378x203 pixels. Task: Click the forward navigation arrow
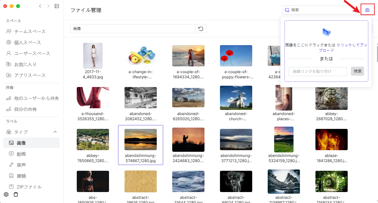coord(48,6)
